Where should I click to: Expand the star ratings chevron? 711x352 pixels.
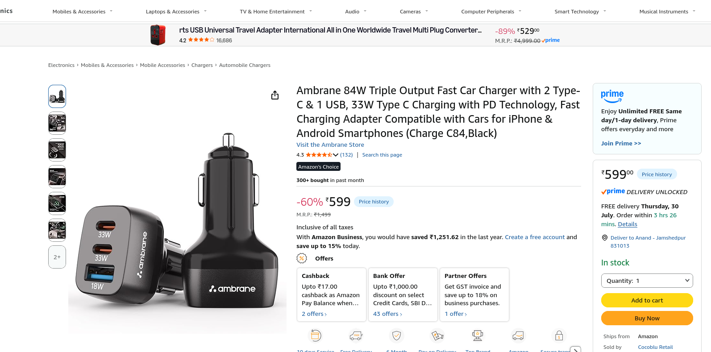(336, 155)
